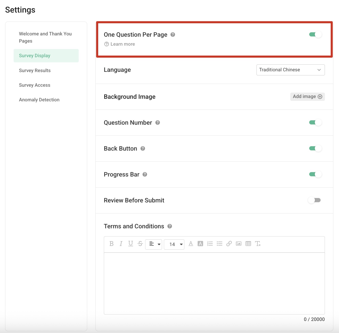Apply strikethrough formatting
This screenshot has width=339, height=333.
(x=140, y=244)
